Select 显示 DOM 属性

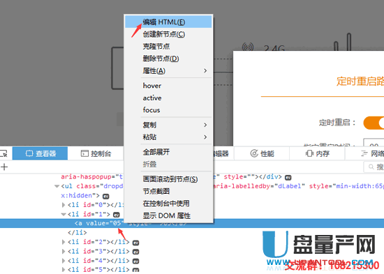pos(168,215)
